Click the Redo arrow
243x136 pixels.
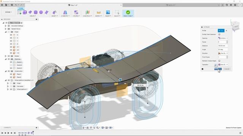(21, 5)
